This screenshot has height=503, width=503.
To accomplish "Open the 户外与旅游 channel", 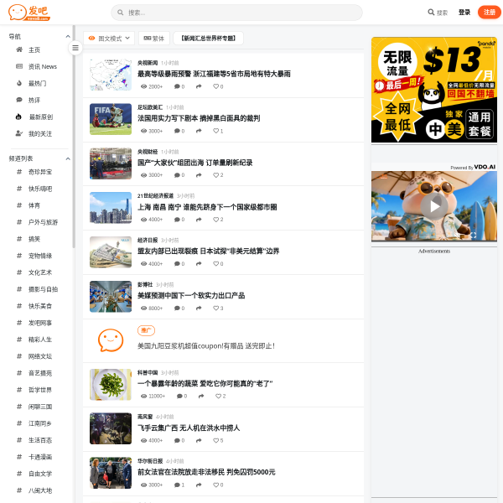I will tap(43, 222).
